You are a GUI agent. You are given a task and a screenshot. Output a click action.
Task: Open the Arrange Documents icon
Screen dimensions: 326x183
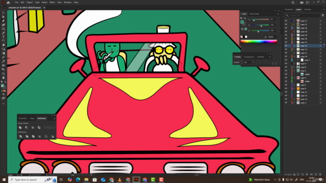click(302, 3)
